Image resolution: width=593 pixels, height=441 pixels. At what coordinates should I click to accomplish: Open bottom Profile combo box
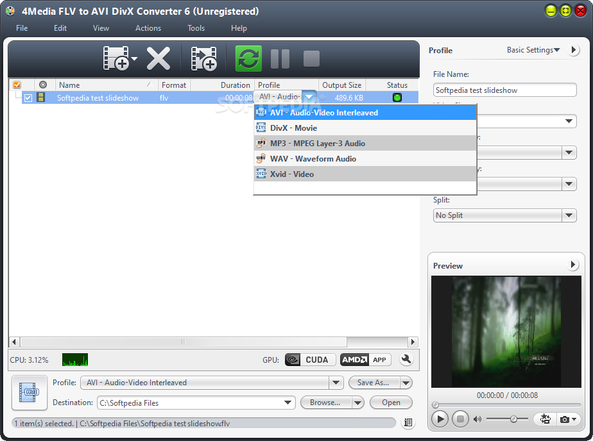click(x=212, y=383)
